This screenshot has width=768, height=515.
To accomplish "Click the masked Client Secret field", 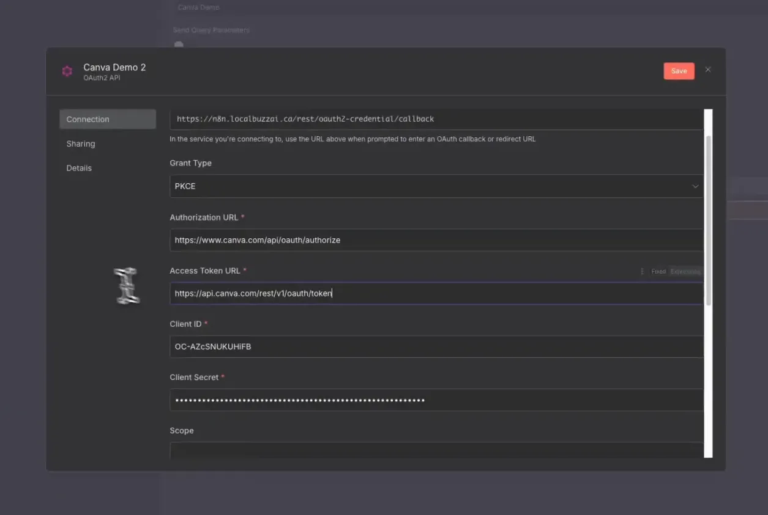I will [436, 400].
